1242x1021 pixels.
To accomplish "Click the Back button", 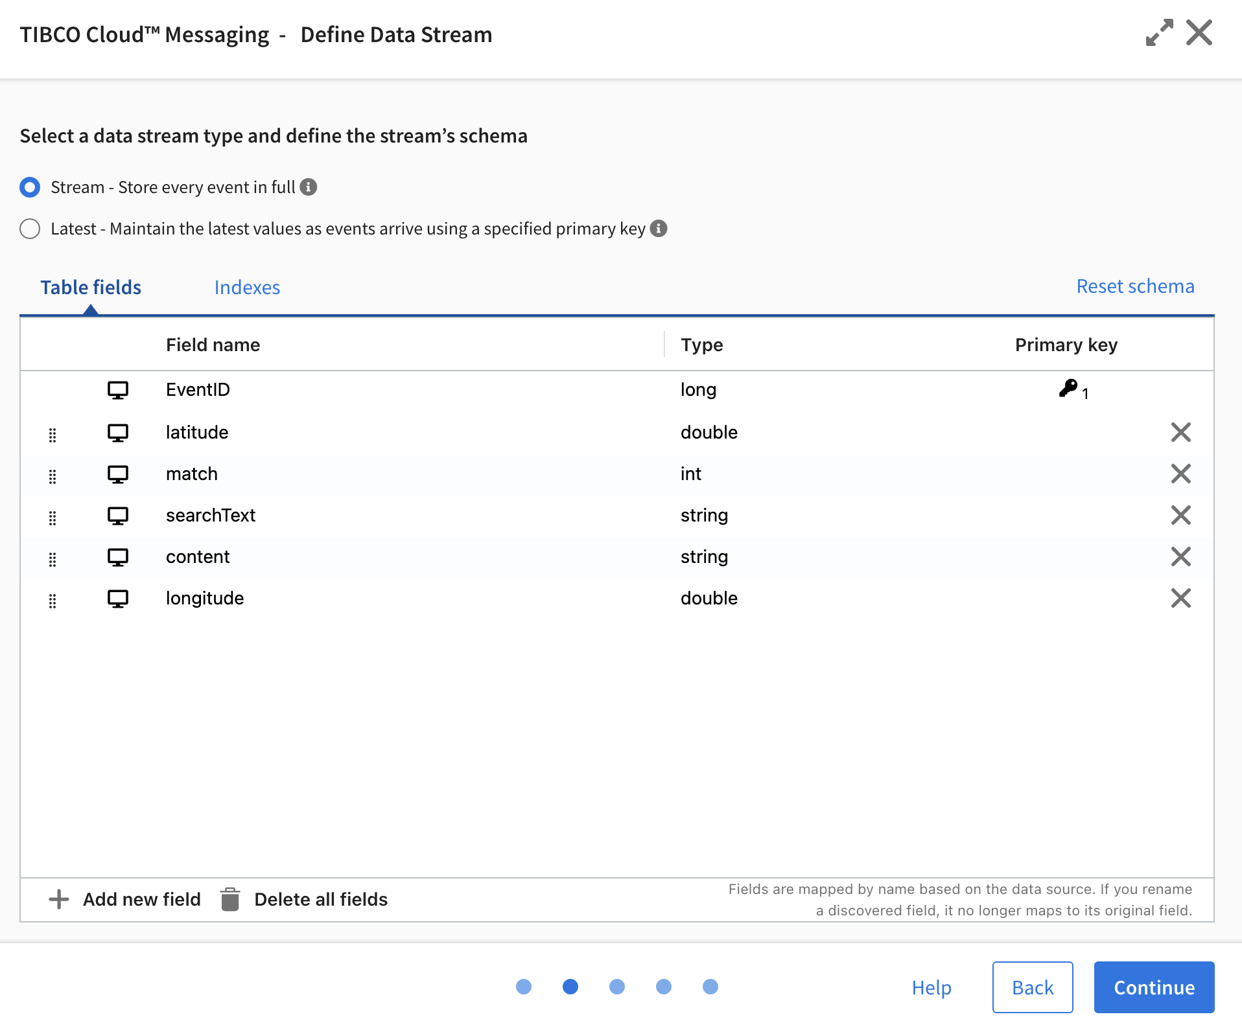I will [1033, 987].
